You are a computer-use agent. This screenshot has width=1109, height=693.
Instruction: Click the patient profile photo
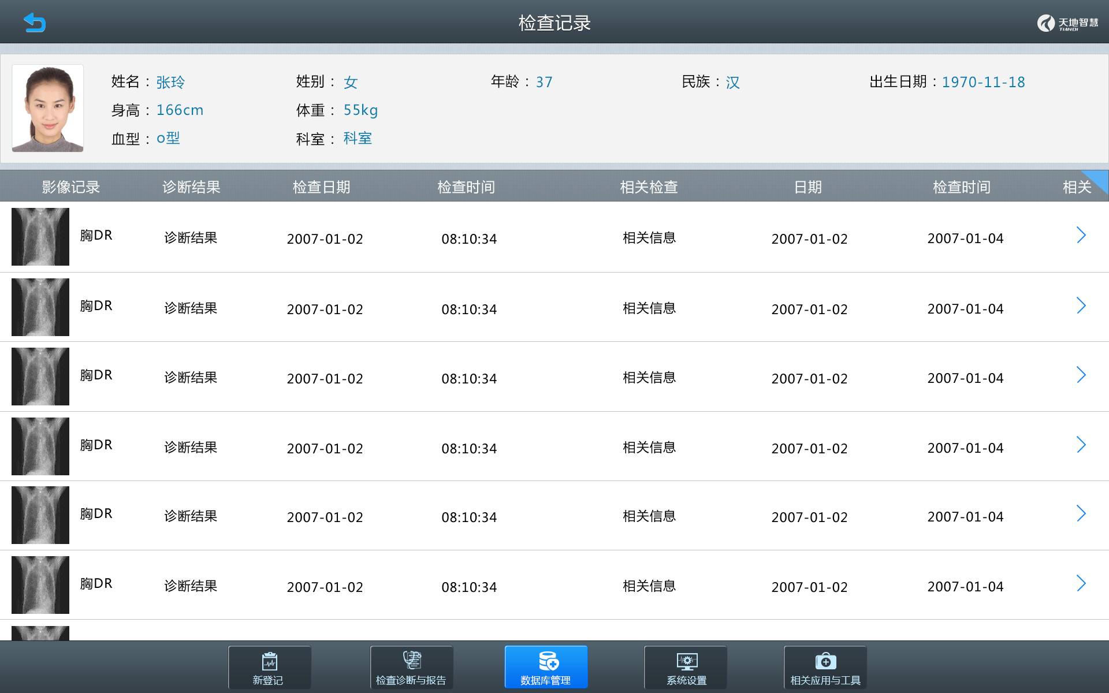47,109
